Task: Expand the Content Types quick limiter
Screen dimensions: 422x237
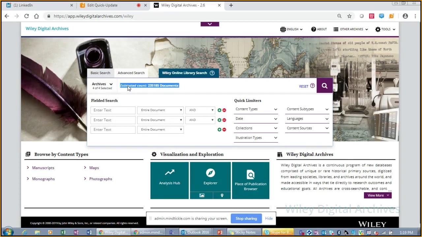Action: 256,109
